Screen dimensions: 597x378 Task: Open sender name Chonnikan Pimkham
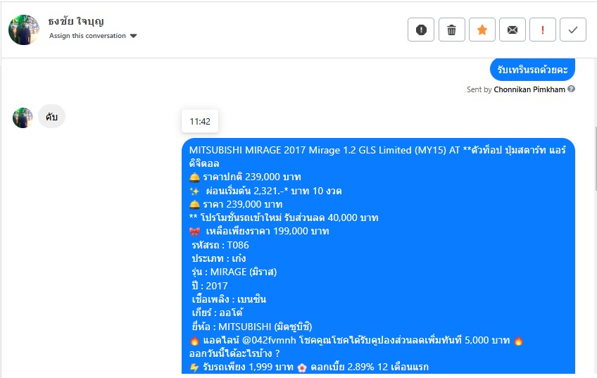[x=529, y=89]
